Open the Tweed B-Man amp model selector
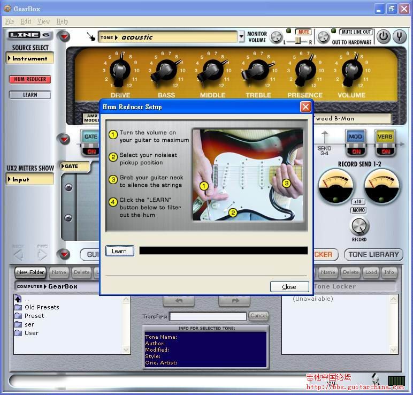Image resolution: width=413 pixels, height=395 pixels. [x=351, y=119]
